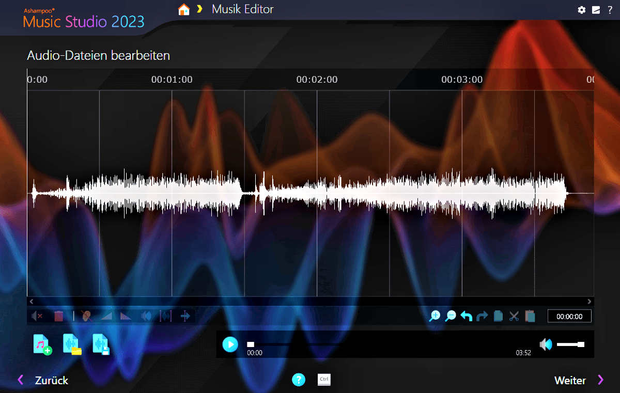Click the silence selection icon in toolbar

(37, 316)
